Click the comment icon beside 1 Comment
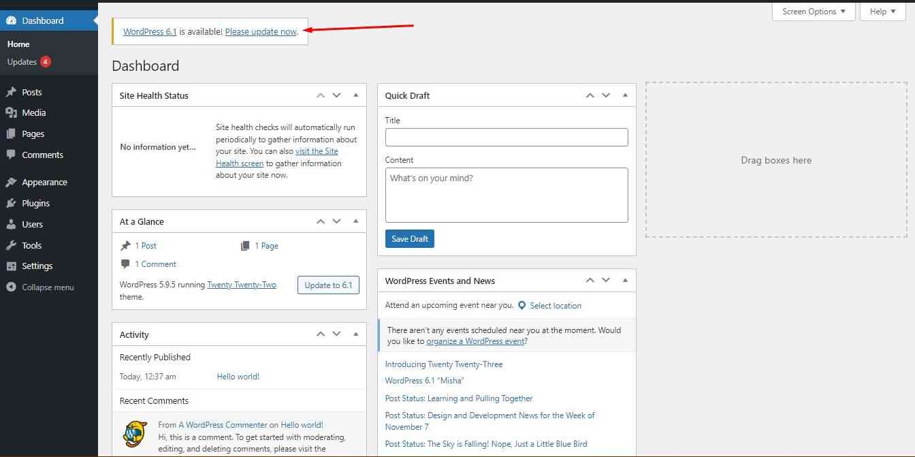The height and width of the screenshot is (457, 915). click(x=125, y=264)
